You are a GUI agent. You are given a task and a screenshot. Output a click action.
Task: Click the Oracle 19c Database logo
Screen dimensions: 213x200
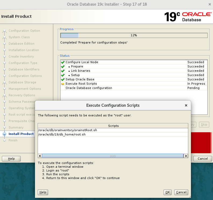tap(188, 17)
